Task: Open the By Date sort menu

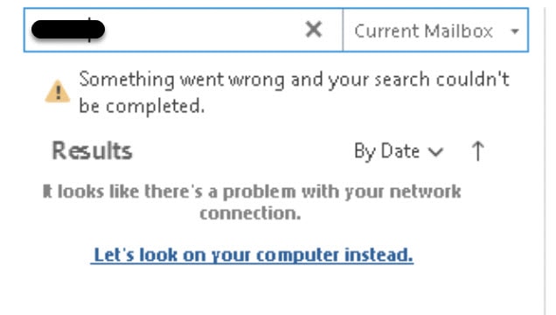Action: [x=399, y=151]
